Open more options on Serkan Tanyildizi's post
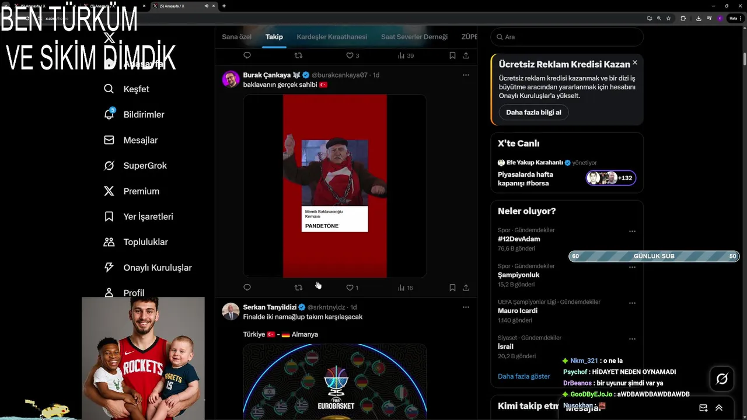The width and height of the screenshot is (747, 420). 466,307
